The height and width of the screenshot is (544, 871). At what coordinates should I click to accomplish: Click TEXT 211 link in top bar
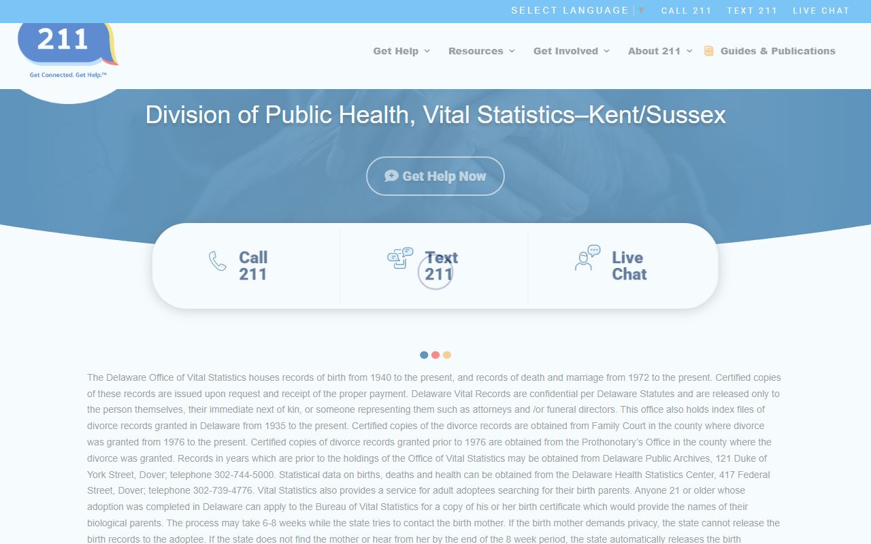pos(752,10)
